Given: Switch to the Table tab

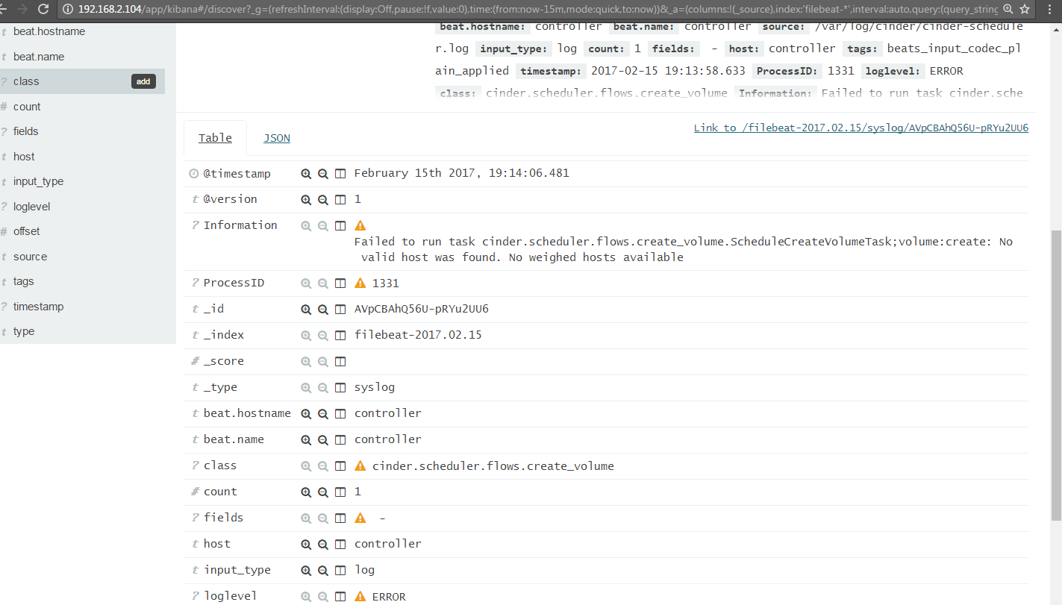Looking at the screenshot, I should [215, 138].
